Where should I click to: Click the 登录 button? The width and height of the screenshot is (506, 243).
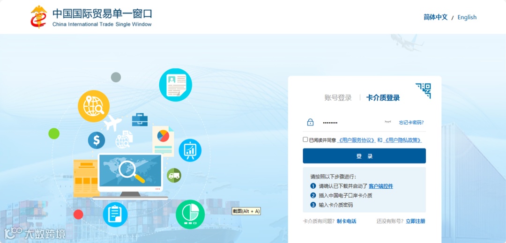[365, 156]
